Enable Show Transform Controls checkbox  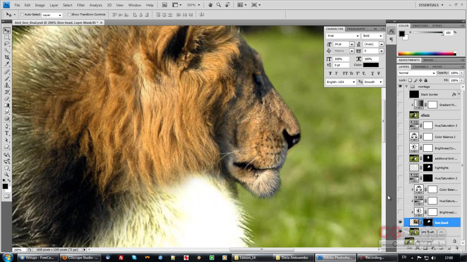tap(69, 15)
